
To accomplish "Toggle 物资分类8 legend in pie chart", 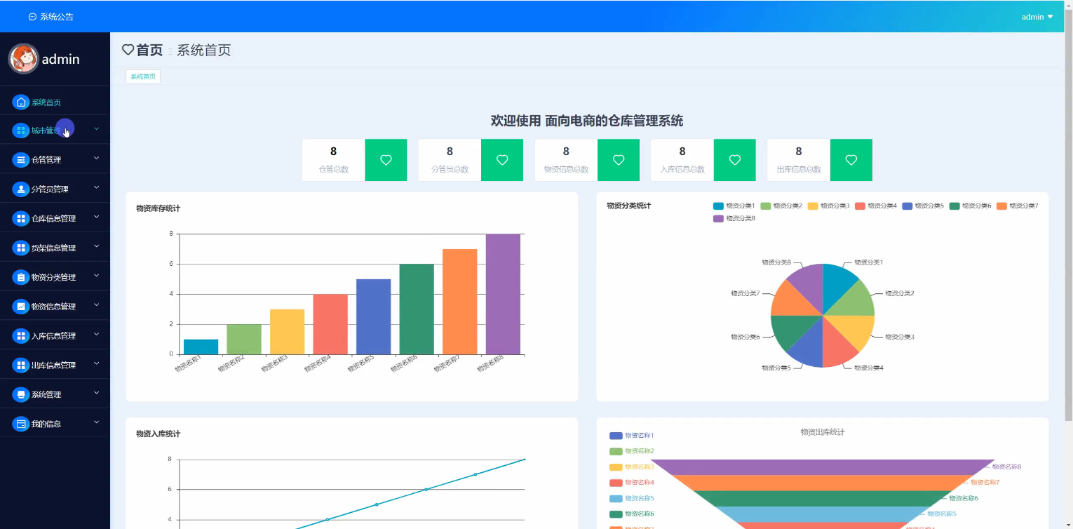I will [734, 218].
